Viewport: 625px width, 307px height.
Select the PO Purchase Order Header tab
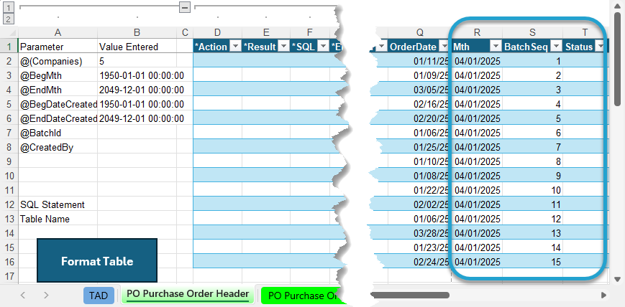coord(188,295)
